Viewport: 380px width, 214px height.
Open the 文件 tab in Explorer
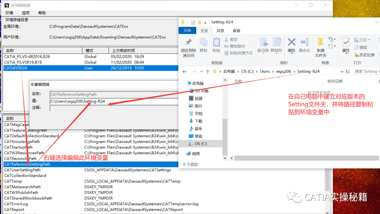[187, 31]
